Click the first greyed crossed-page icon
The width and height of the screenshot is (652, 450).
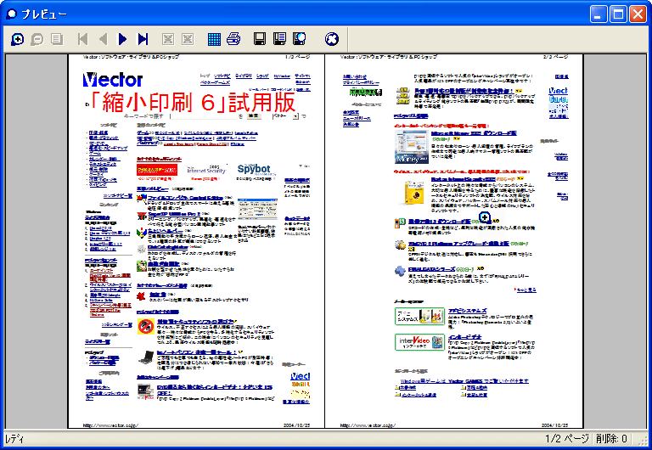coord(168,40)
